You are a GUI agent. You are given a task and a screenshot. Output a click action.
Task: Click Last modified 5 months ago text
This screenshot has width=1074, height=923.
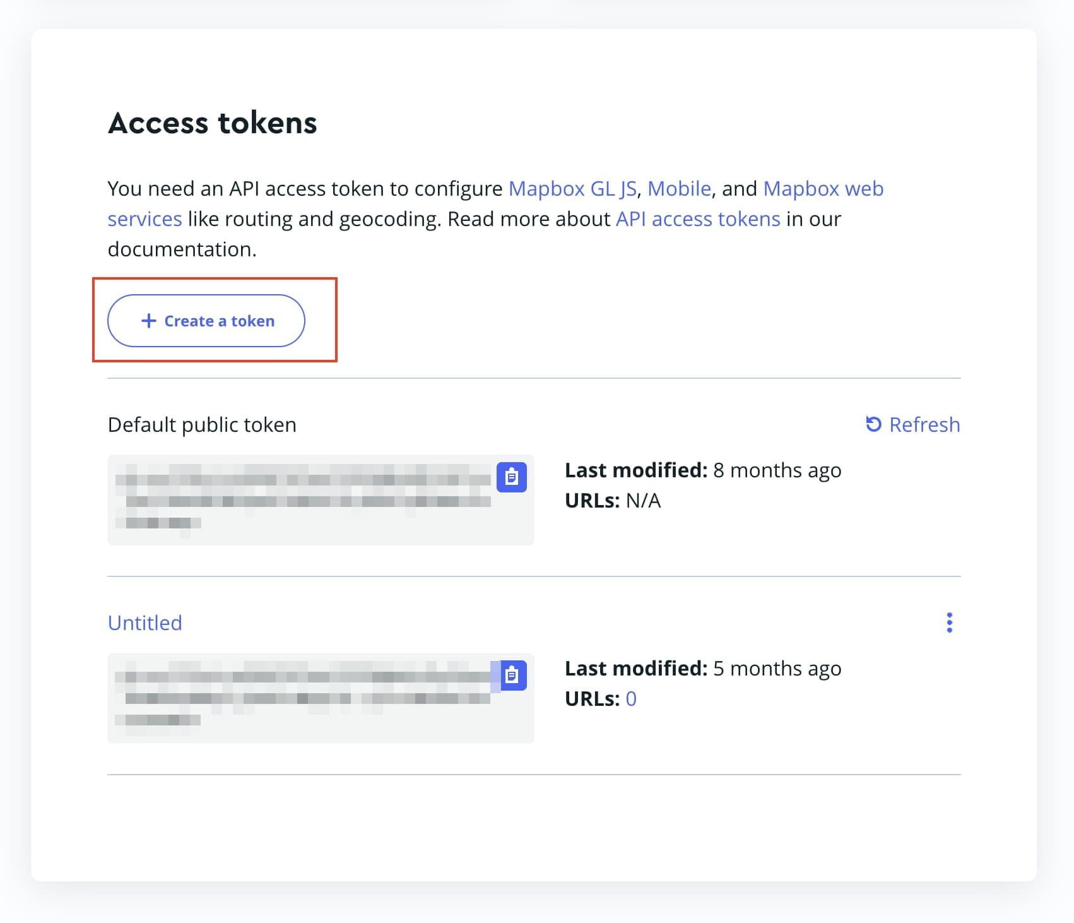(x=703, y=669)
